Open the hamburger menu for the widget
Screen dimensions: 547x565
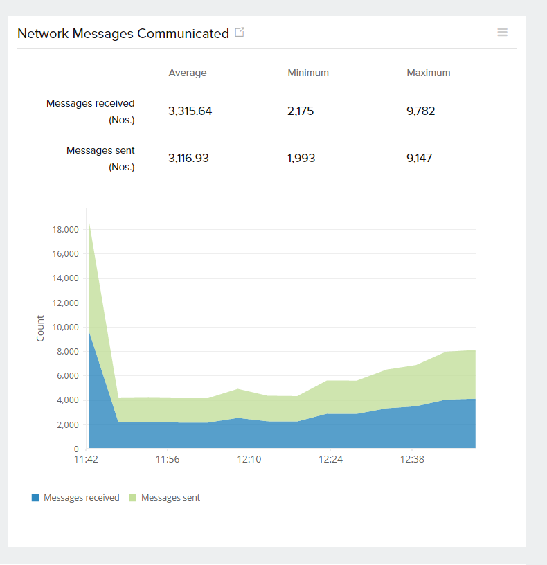503,33
